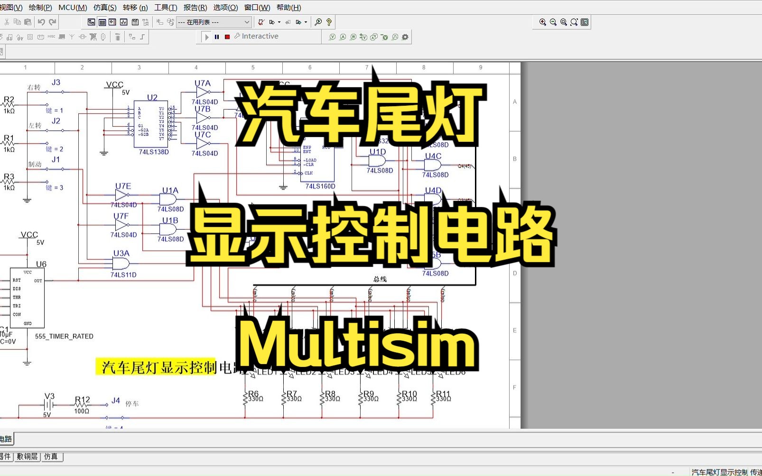This screenshot has width=762, height=476.
Task: Place an RF component antenna icon
Action: click(x=72, y=37)
